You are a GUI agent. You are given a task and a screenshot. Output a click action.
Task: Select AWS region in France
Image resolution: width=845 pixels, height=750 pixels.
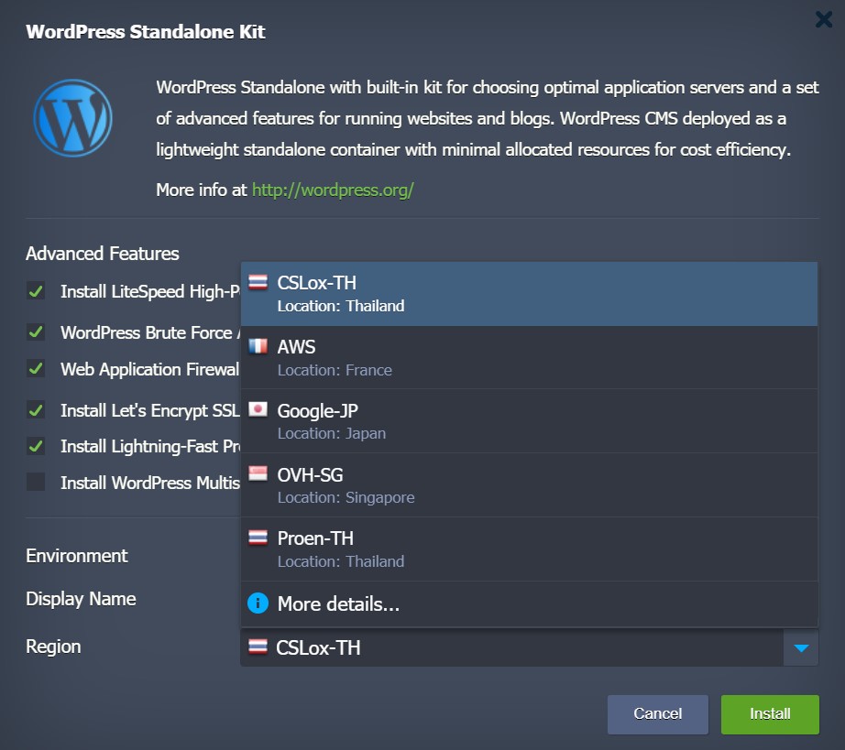(x=529, y=357)
